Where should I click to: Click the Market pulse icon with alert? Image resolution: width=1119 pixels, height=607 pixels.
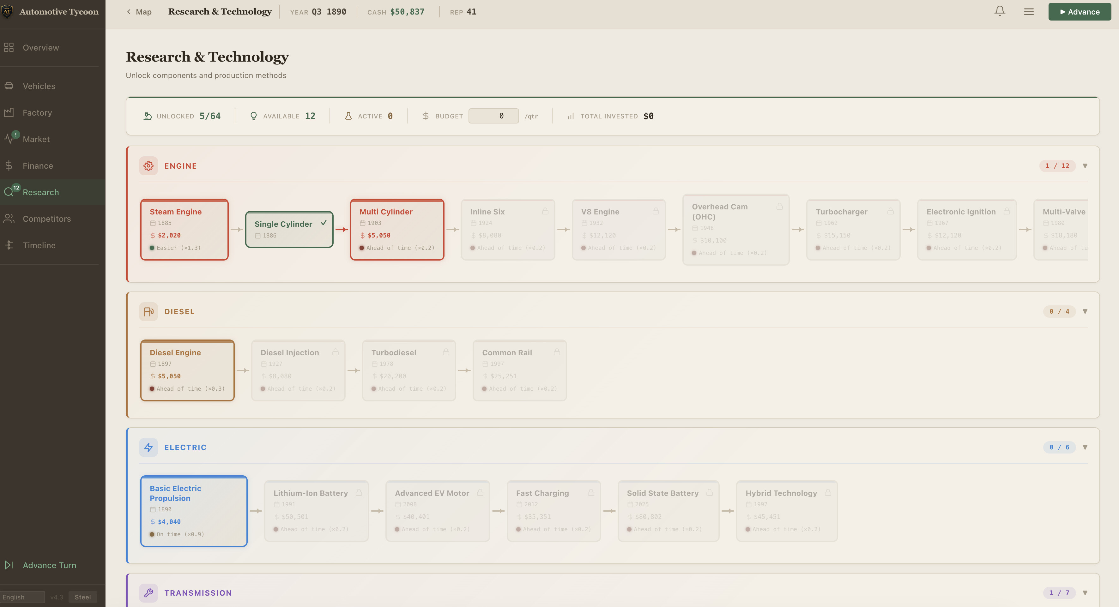point(9,139)
